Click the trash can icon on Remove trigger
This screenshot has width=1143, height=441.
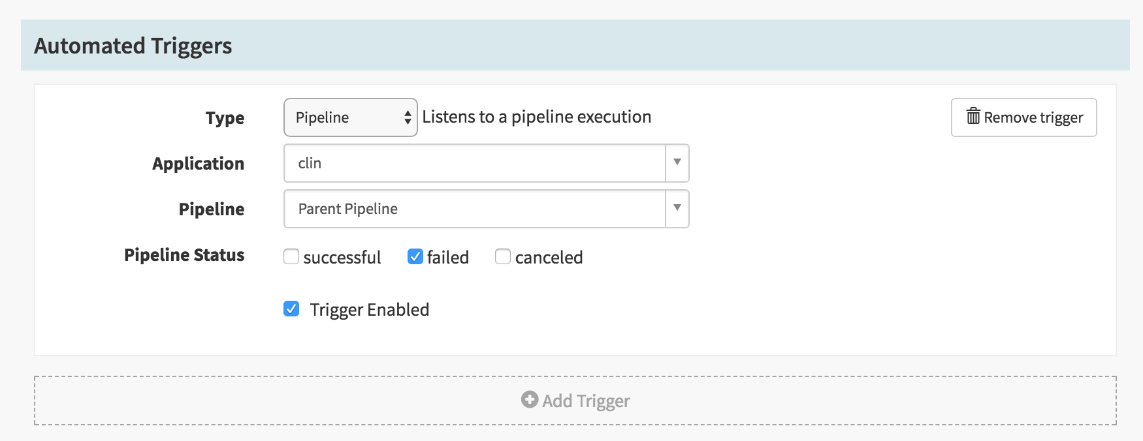coord(973,116)
